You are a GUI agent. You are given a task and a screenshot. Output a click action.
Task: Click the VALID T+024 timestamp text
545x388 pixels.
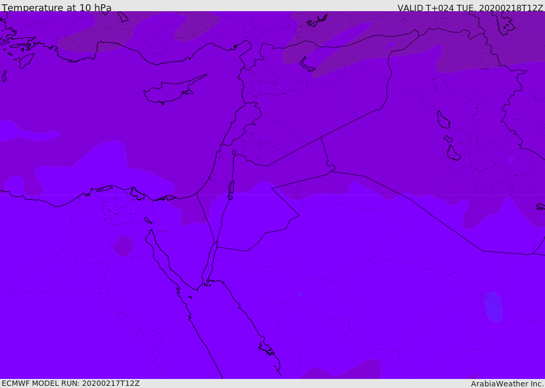(470, 8)
